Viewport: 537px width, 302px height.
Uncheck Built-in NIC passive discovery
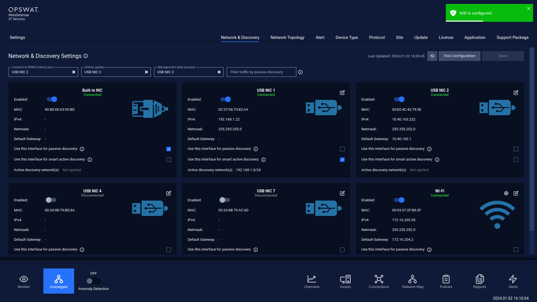(169, 149)
